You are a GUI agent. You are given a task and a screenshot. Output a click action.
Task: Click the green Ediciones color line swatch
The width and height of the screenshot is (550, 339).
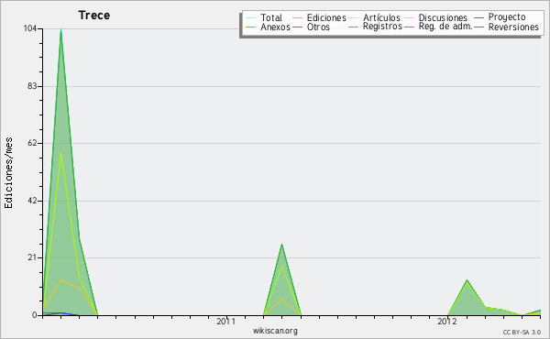pyautogui.click(x=297, y=17)
